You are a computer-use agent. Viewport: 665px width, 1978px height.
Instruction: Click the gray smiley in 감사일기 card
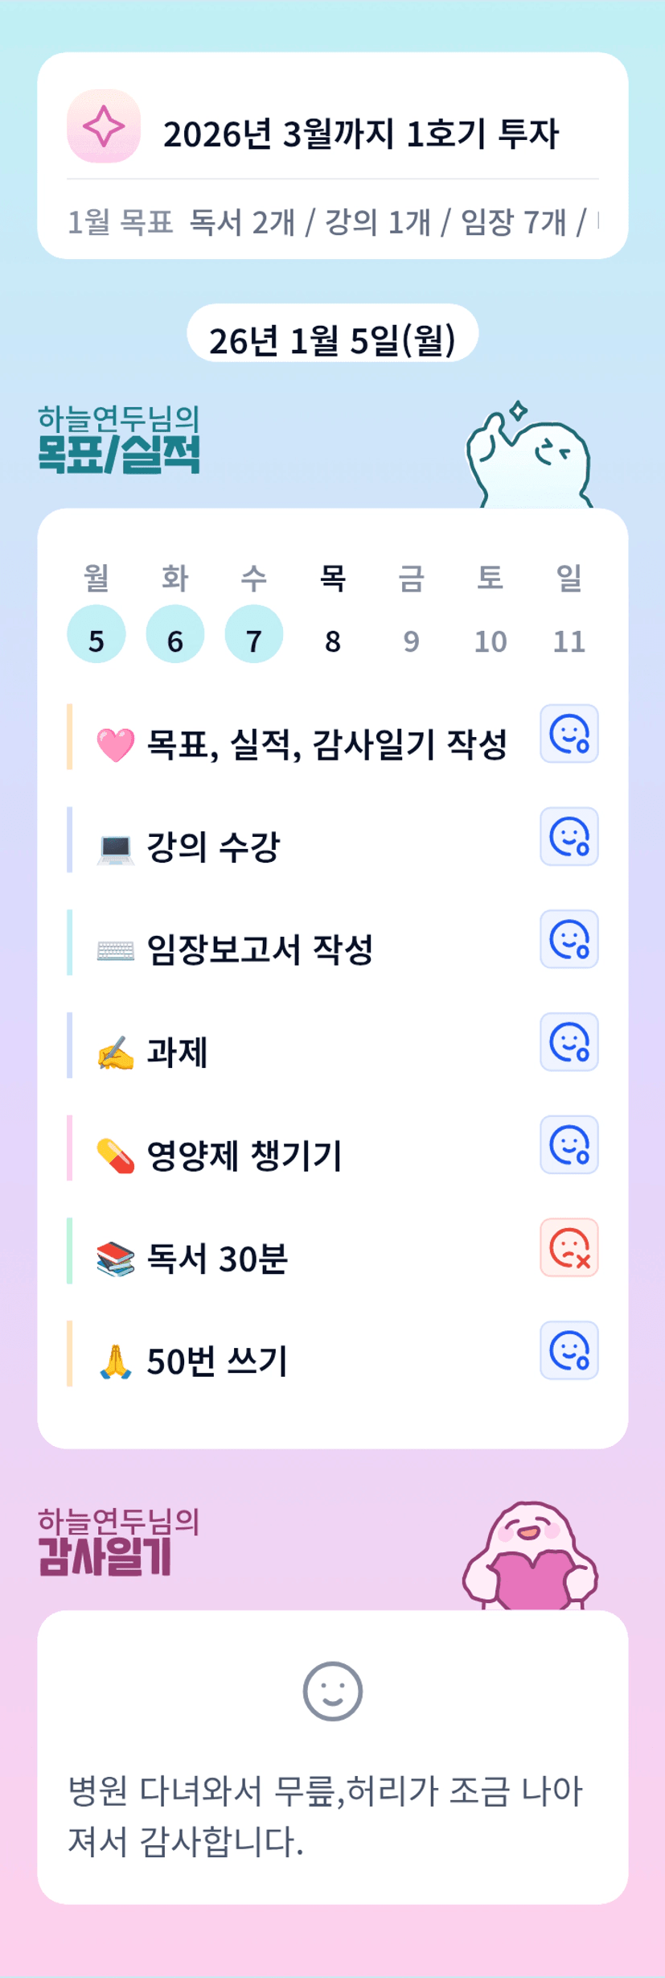click(332, 1691)
